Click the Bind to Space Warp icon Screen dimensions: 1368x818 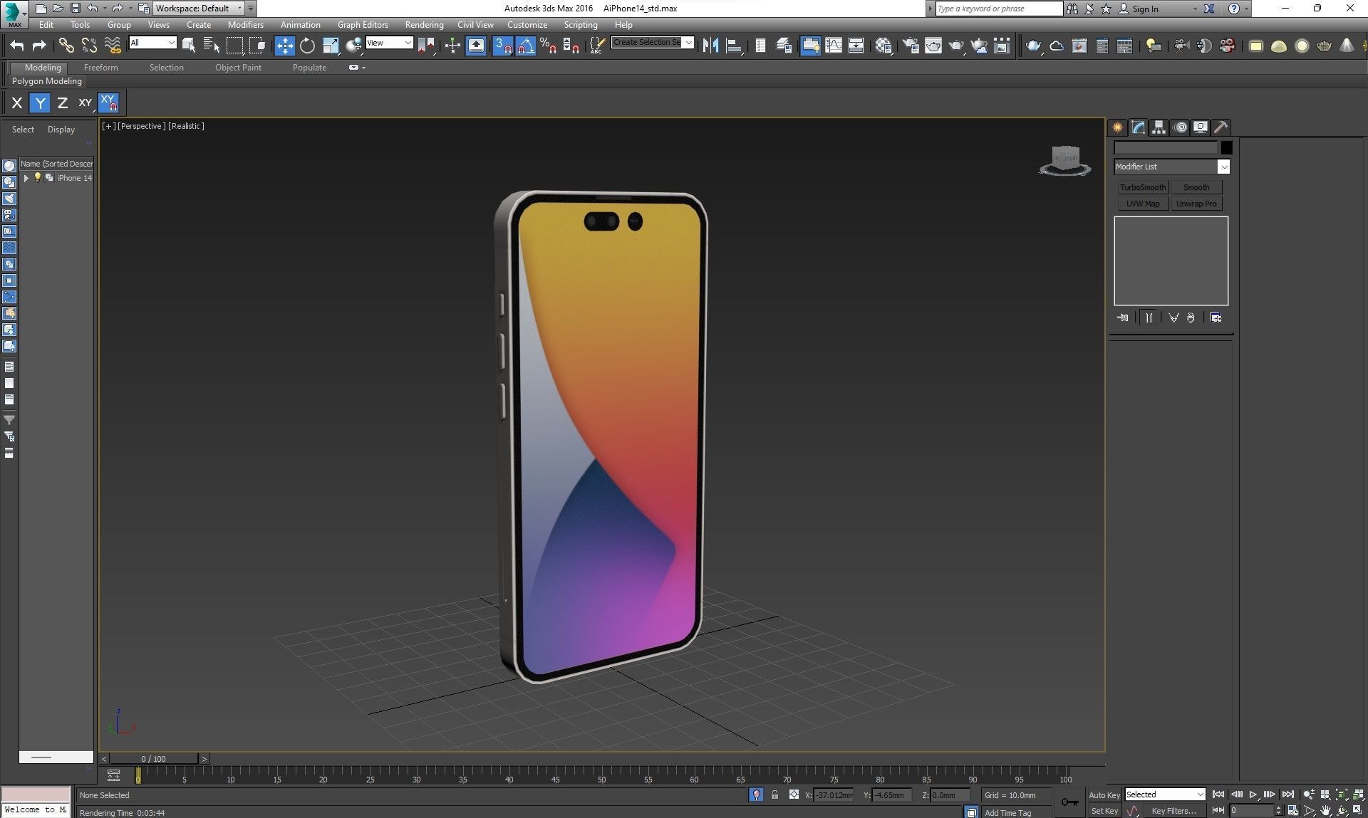[x=113, y=46]
